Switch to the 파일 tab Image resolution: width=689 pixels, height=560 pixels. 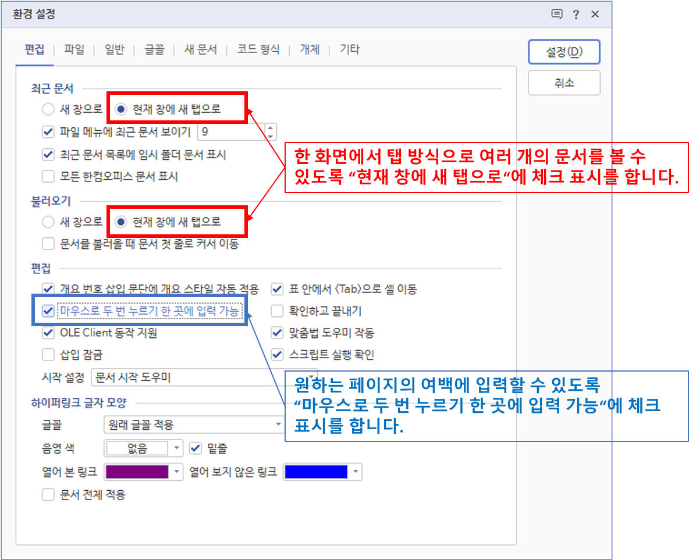[74, 50]
